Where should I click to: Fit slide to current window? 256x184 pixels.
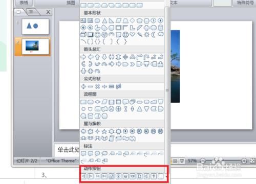coord(252,160)
